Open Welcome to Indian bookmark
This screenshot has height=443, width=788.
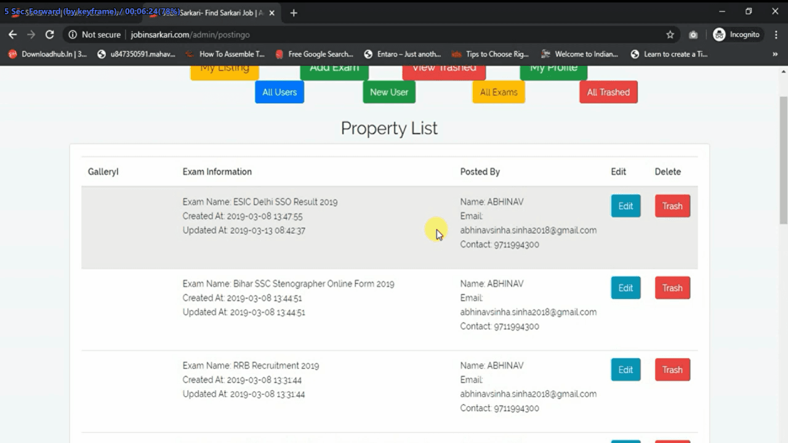[579, 54]
